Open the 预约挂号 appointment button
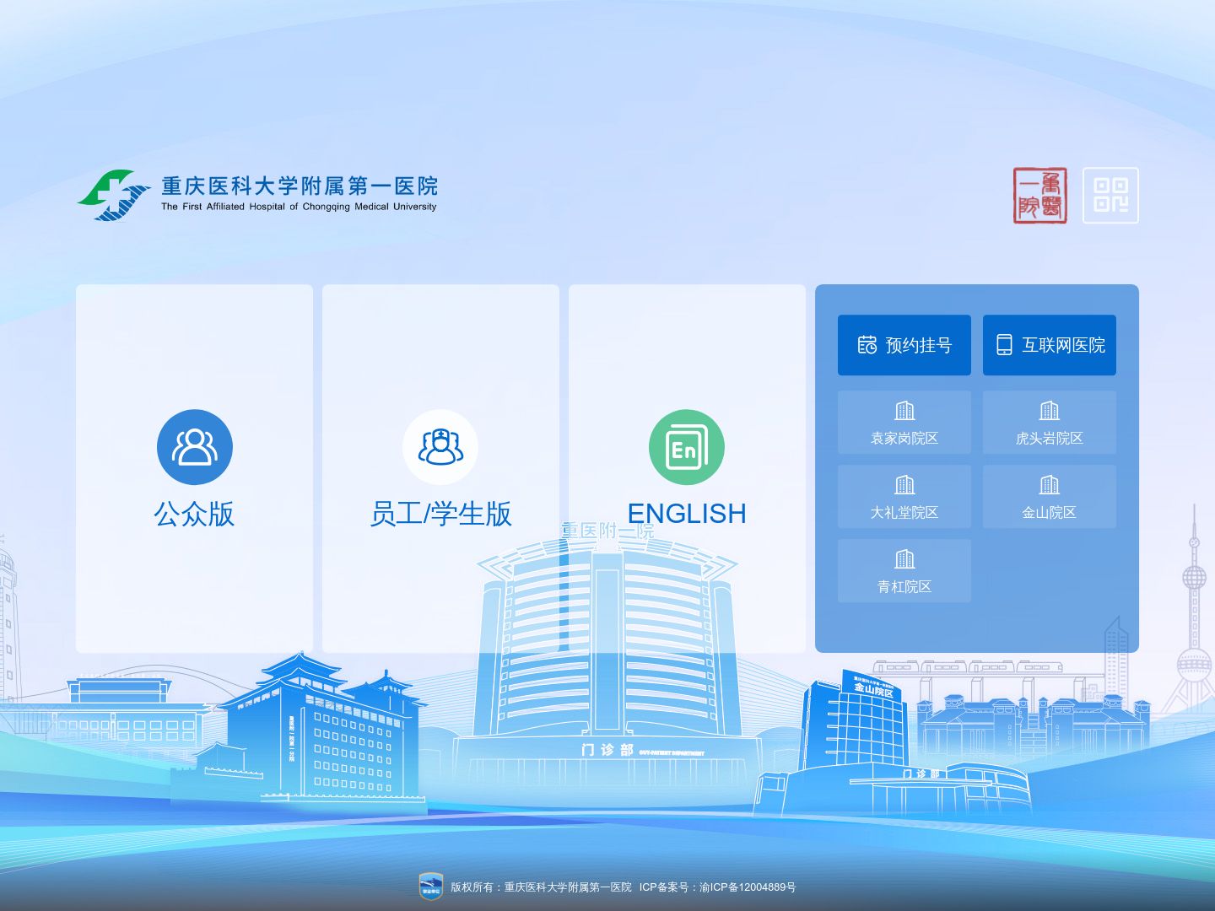 click(x=904, y=345)
